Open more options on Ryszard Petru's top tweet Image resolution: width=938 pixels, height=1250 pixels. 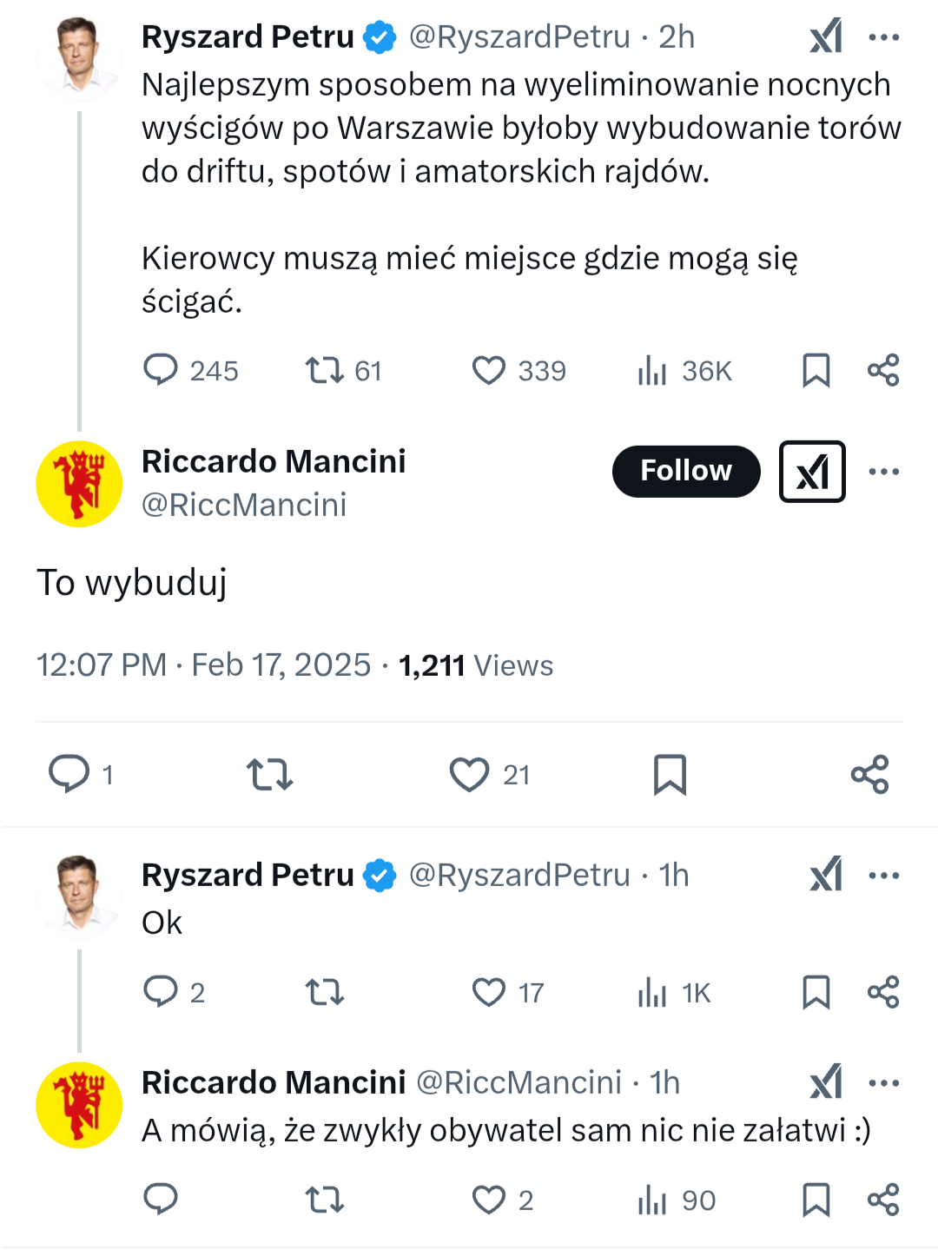coord(884,37)
